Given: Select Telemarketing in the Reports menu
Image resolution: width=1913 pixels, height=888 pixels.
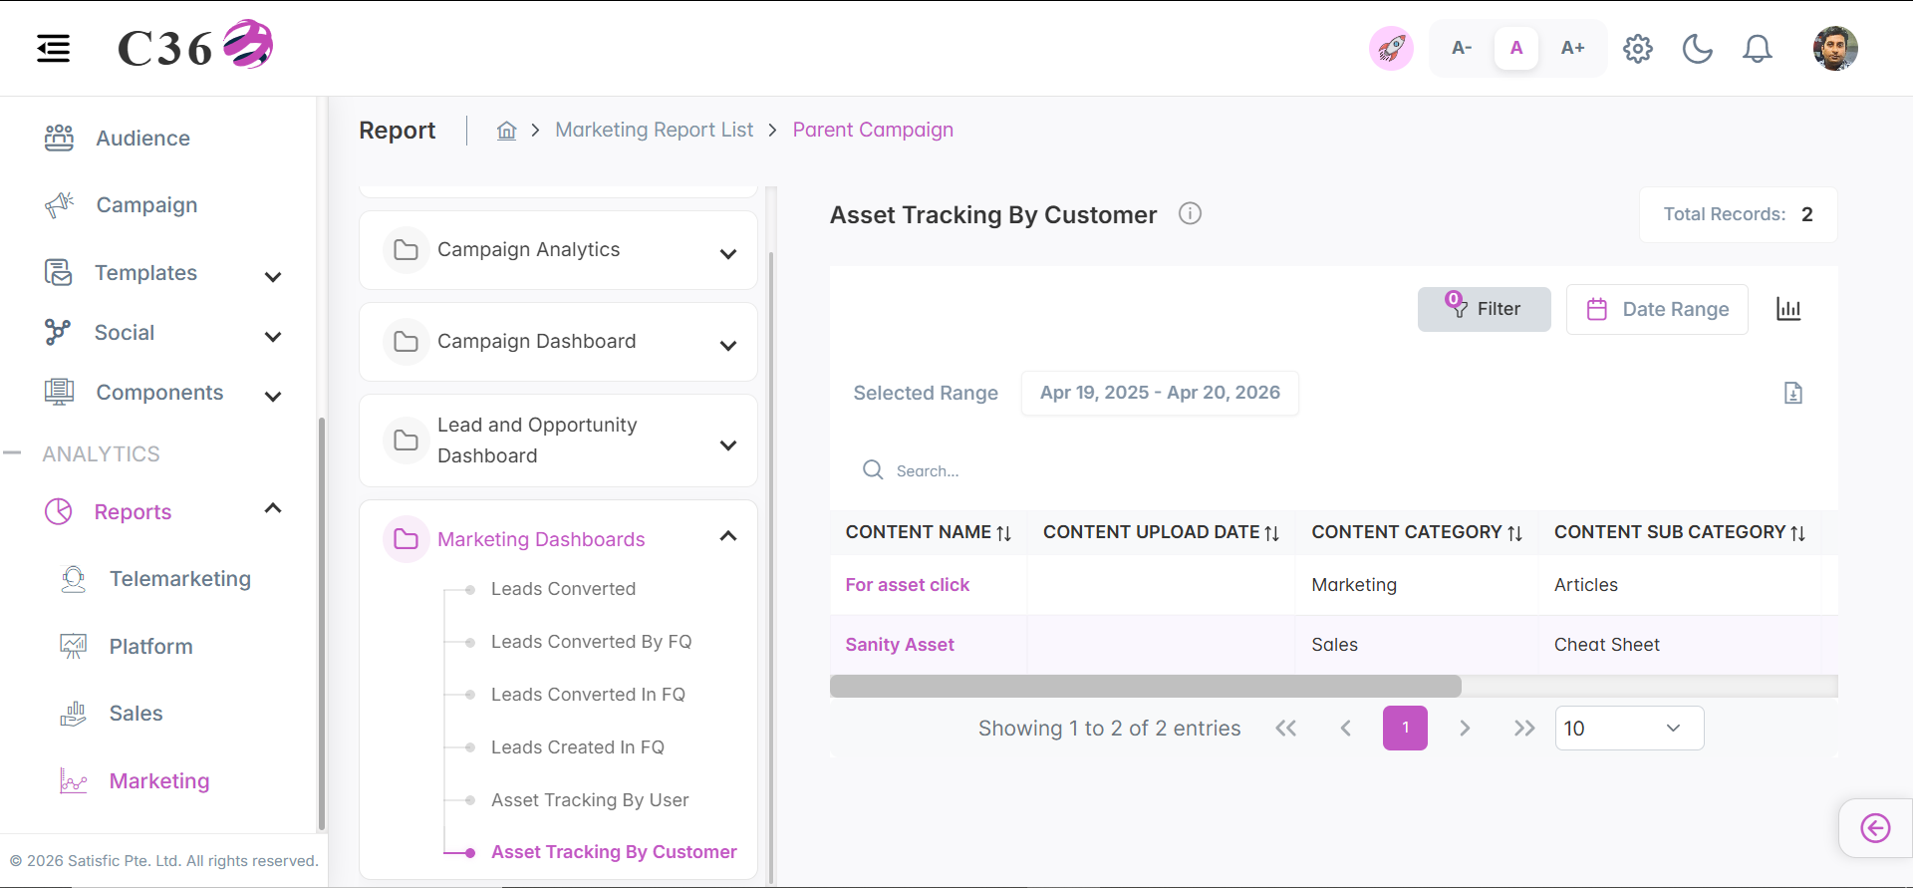Looking at the screenshot, I should [180, 579].
